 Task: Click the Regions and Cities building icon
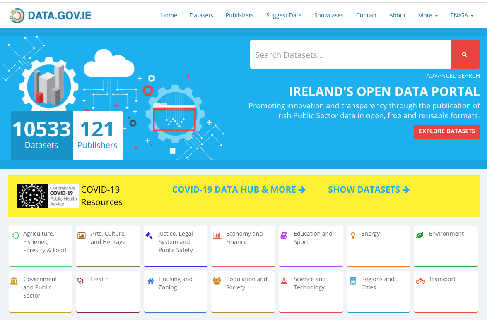[353, 281]
